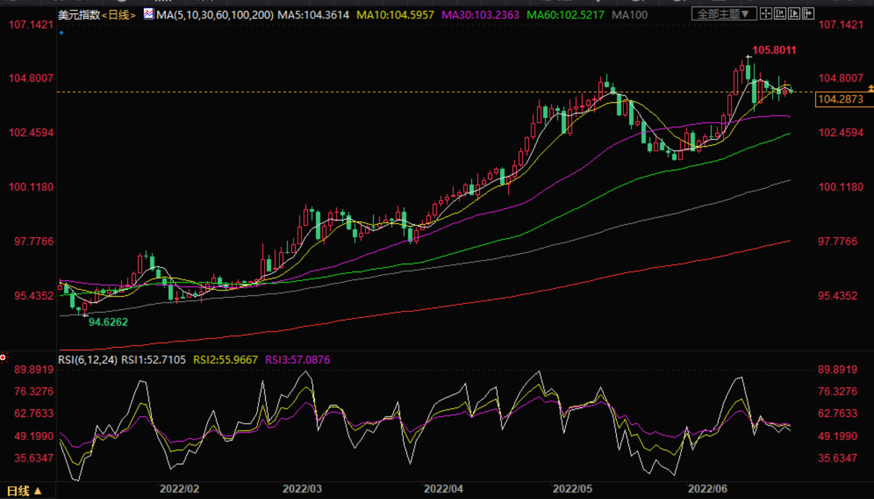Click the orange arrow at price axis
Image resolution: width=874 pixels, height=499 pixels.
tap(870, 88)
